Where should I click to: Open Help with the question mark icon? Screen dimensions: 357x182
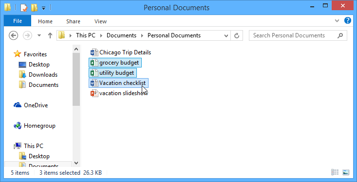348,21
